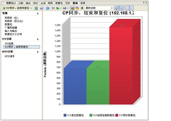The width and height of the screenshot is (171, 121).
Task: Select the blue bar chart type icon
Action: tap(65, 8)
